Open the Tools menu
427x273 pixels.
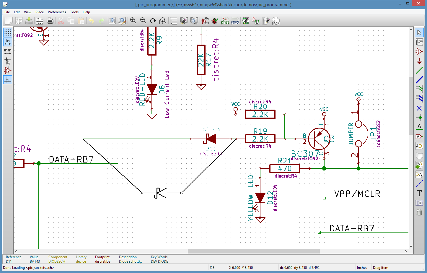[74, 12]
